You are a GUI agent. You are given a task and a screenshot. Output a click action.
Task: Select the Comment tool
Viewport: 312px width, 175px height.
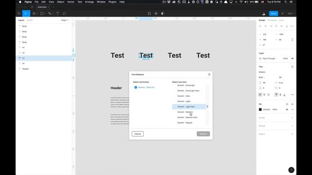point(64,14)
